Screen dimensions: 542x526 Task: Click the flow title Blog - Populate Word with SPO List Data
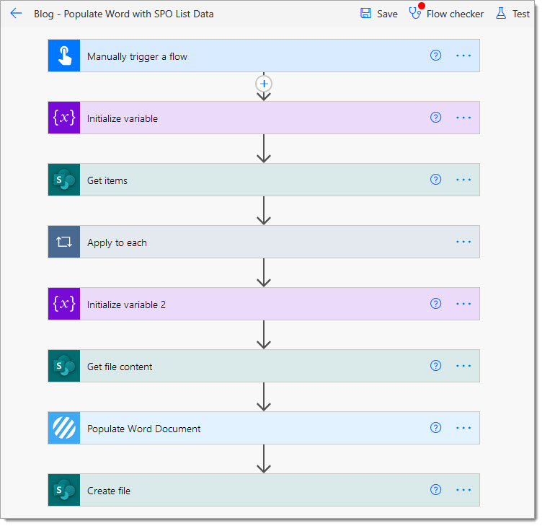coord(124,14)
